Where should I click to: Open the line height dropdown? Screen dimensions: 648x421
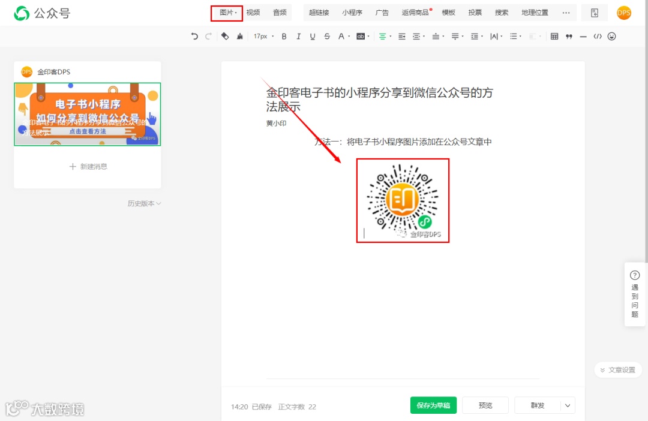(x=476, y=37)
